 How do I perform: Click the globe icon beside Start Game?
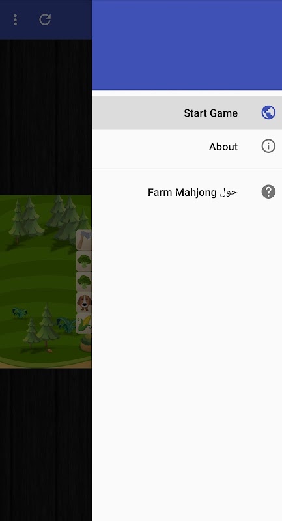pyautogui.click(x=268, y=113)
